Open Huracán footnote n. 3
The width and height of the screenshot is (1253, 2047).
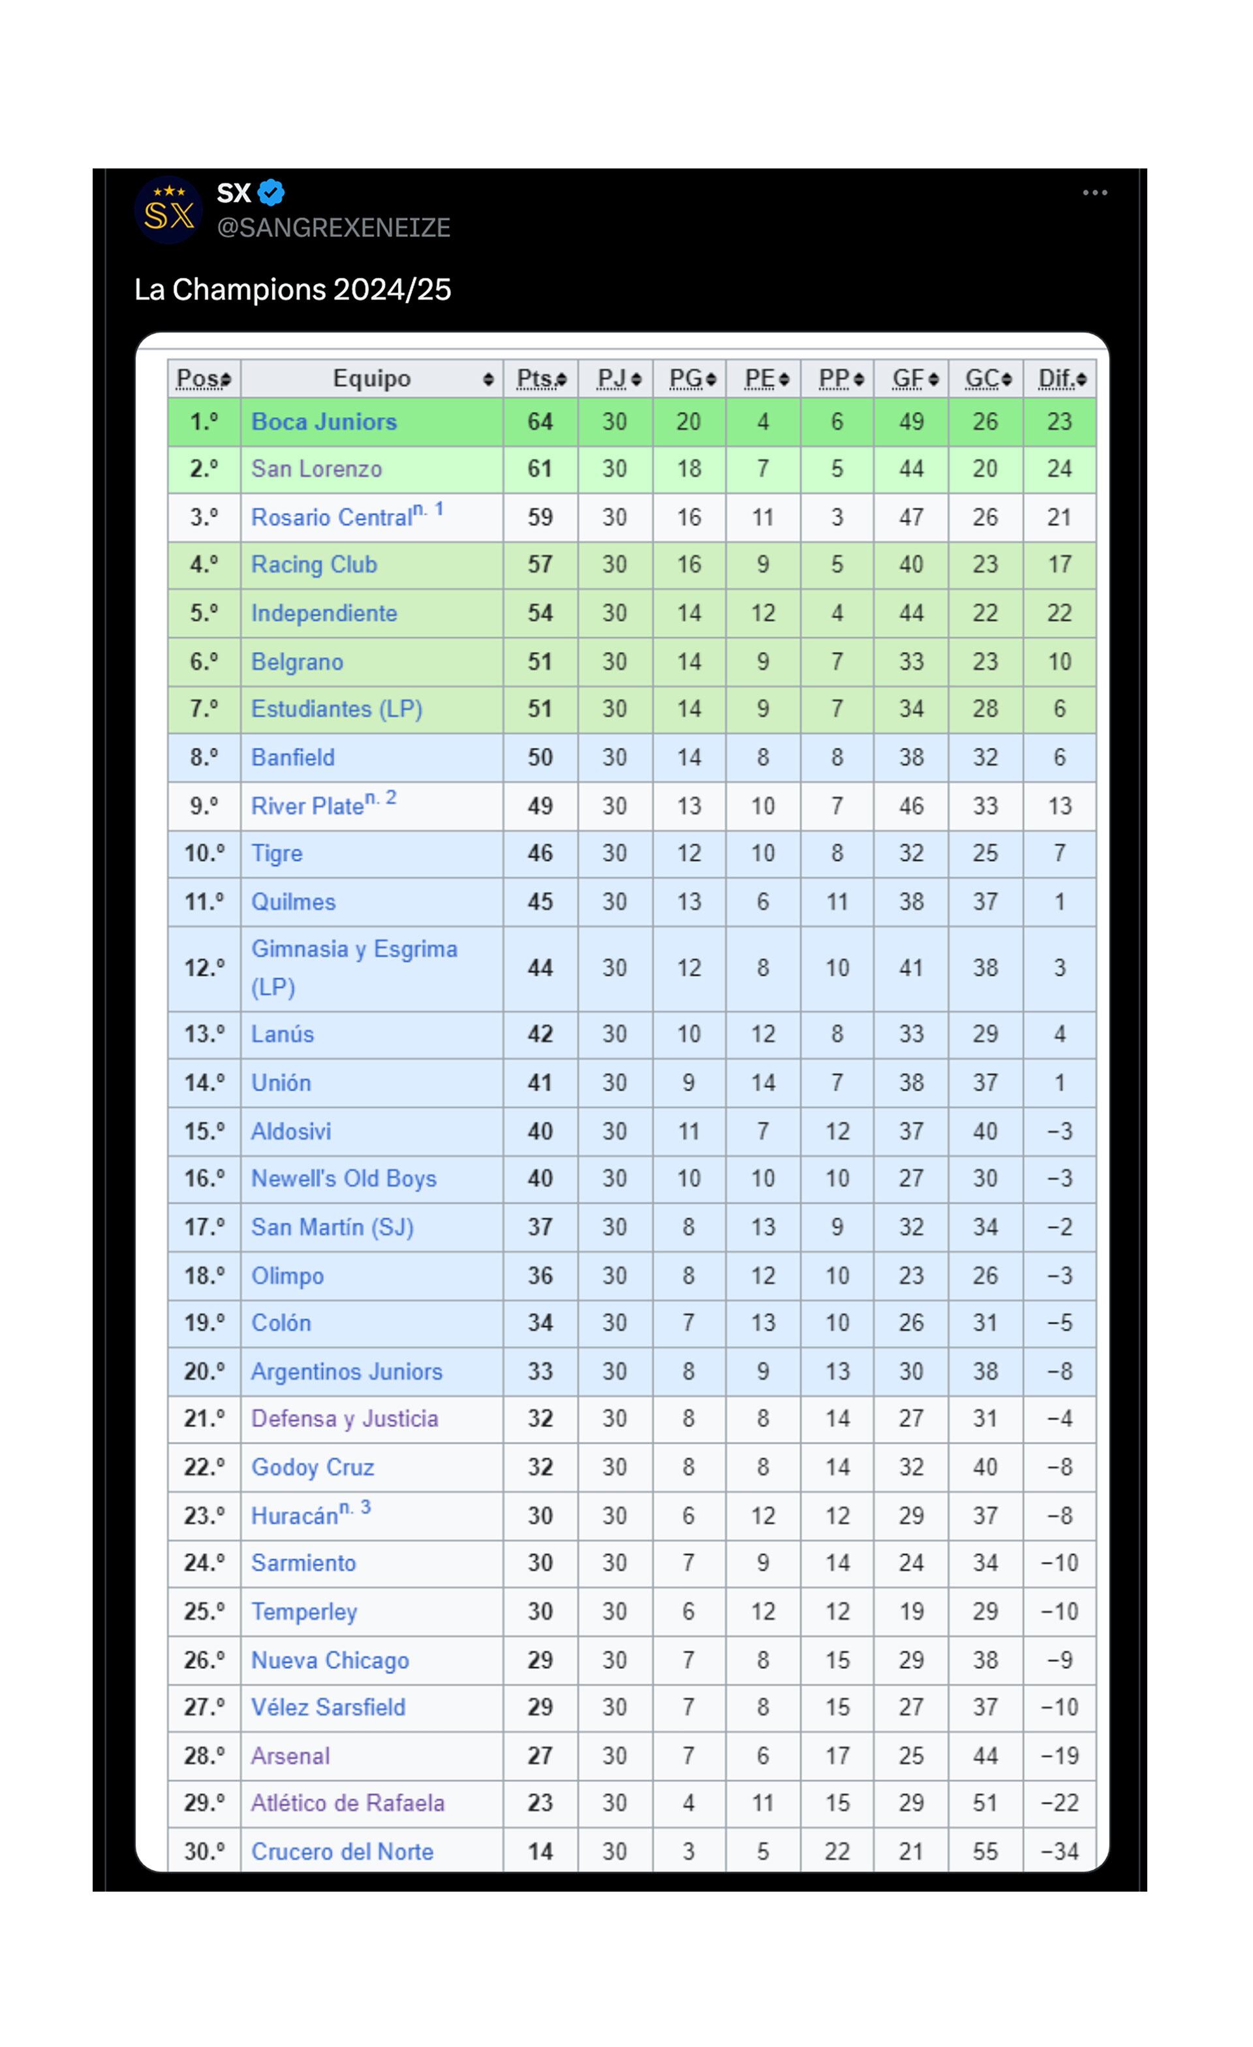tap(356, 1507)
